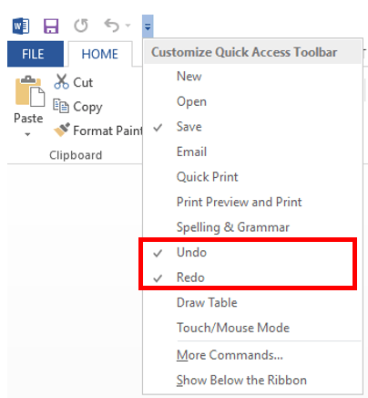Click the Paste clipboard icon
This screenshot has height=398, width=368.
[30, 91]
